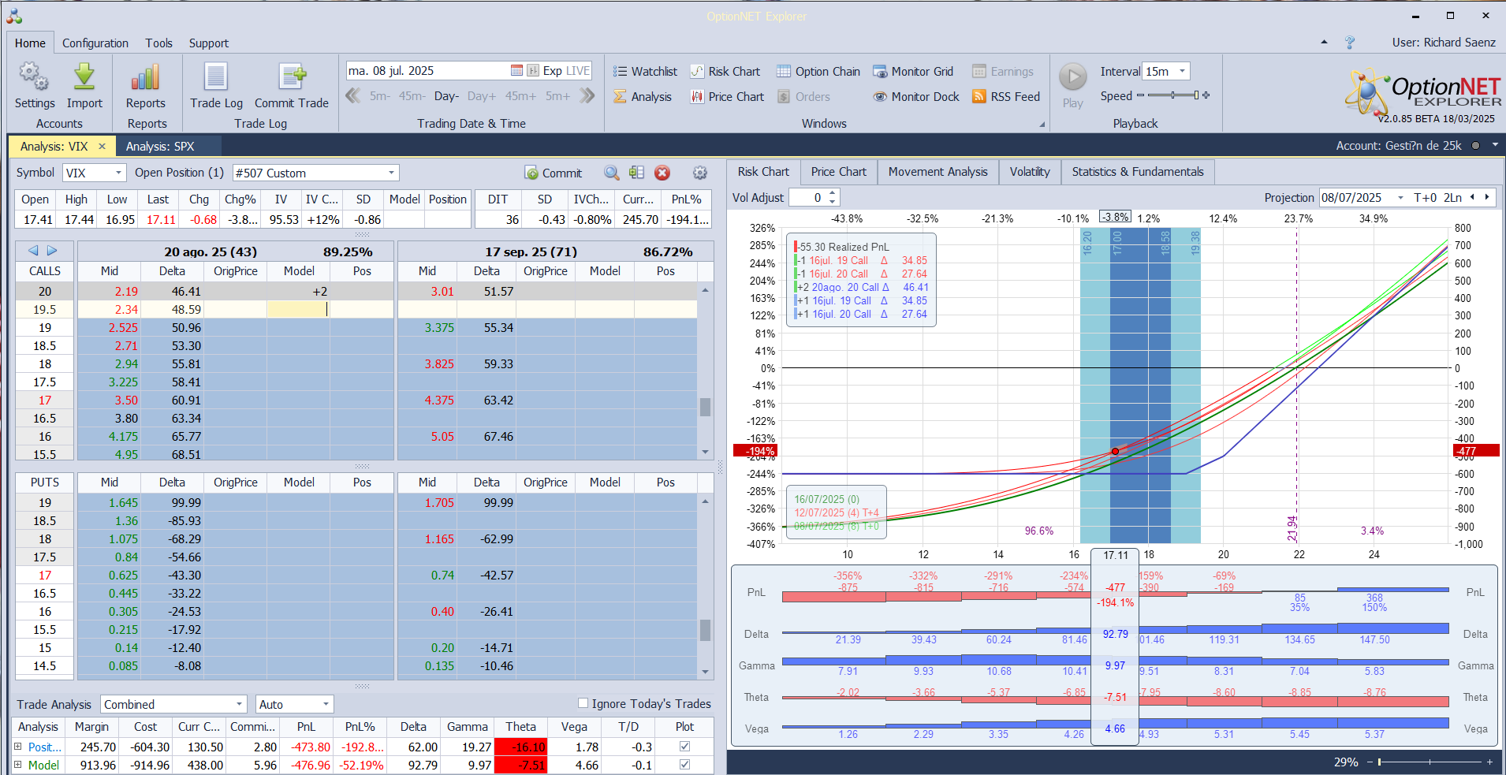
Task: Collapse the ribbon with the up arrow
Action: click(x=1324, y=43)
